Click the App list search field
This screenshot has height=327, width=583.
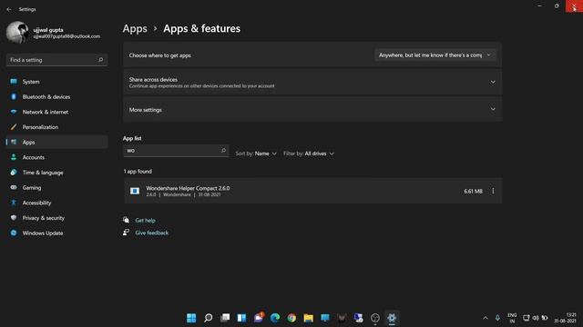tap(176, 151)
